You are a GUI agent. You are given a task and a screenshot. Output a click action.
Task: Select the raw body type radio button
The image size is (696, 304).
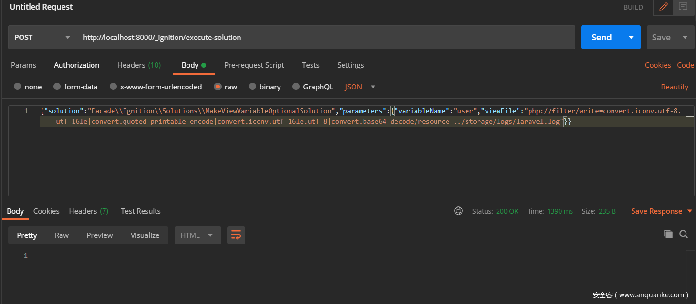pos(218,87)
